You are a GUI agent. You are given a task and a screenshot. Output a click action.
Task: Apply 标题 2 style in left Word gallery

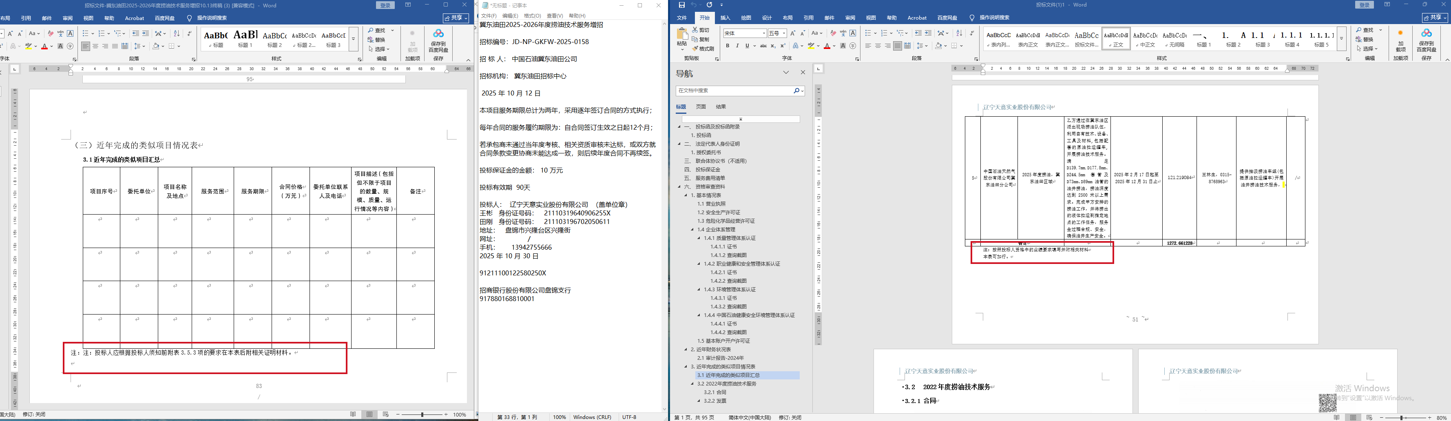(x=275, y=40)
